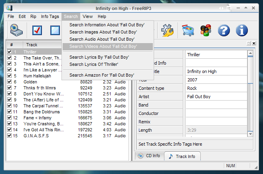Choose Search Lyrics Of 'Thriller'

[x=107, y=64]
